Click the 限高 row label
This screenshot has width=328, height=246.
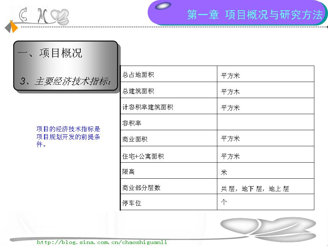pyautogui.click(x=129, y=172)
